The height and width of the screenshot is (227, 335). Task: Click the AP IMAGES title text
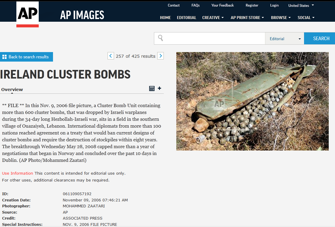coord(82,15)
